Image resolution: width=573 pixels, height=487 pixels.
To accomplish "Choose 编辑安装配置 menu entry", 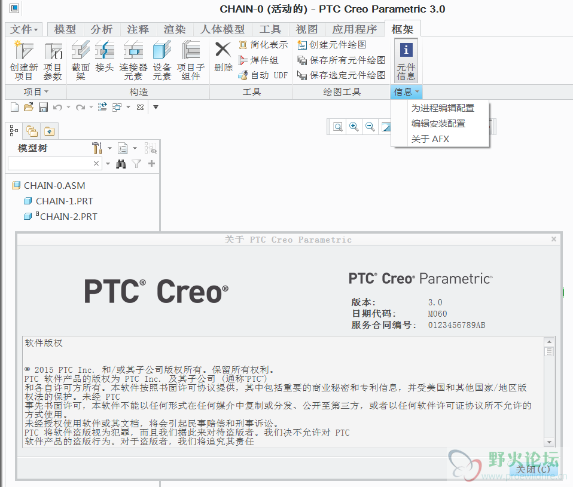I will tap(440, 123).
